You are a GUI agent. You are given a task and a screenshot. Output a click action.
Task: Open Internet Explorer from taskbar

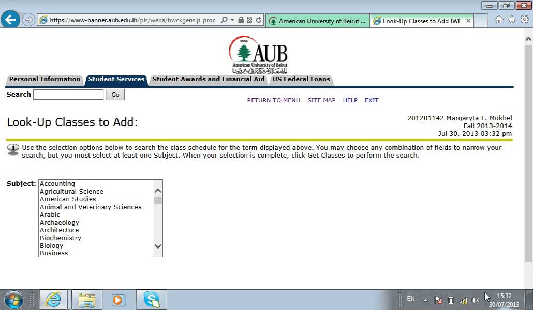coord(54,300)
